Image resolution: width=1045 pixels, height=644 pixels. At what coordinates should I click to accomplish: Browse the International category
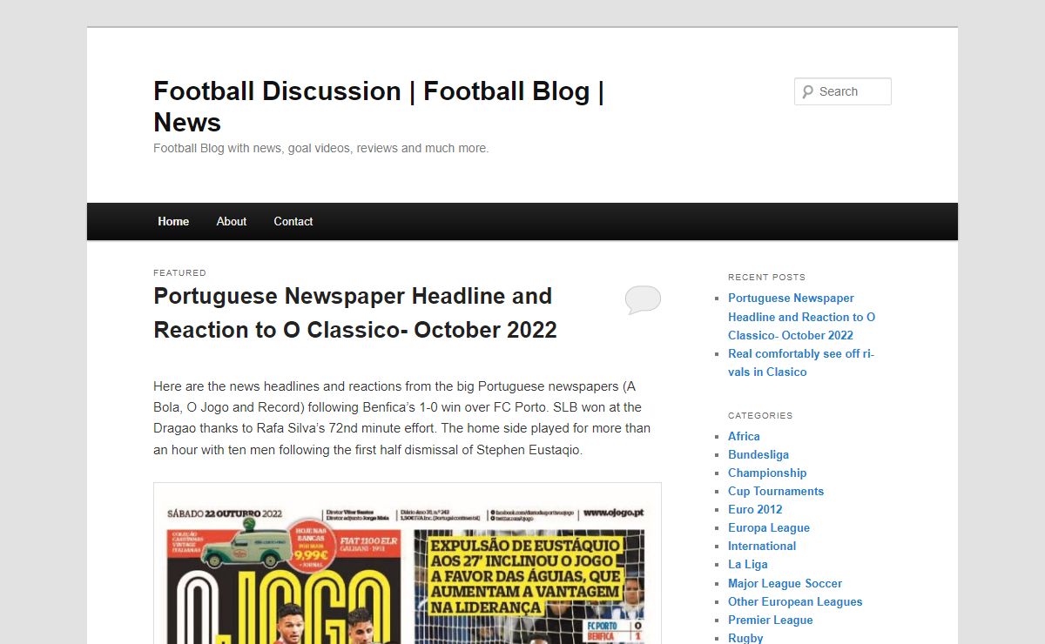762,546
